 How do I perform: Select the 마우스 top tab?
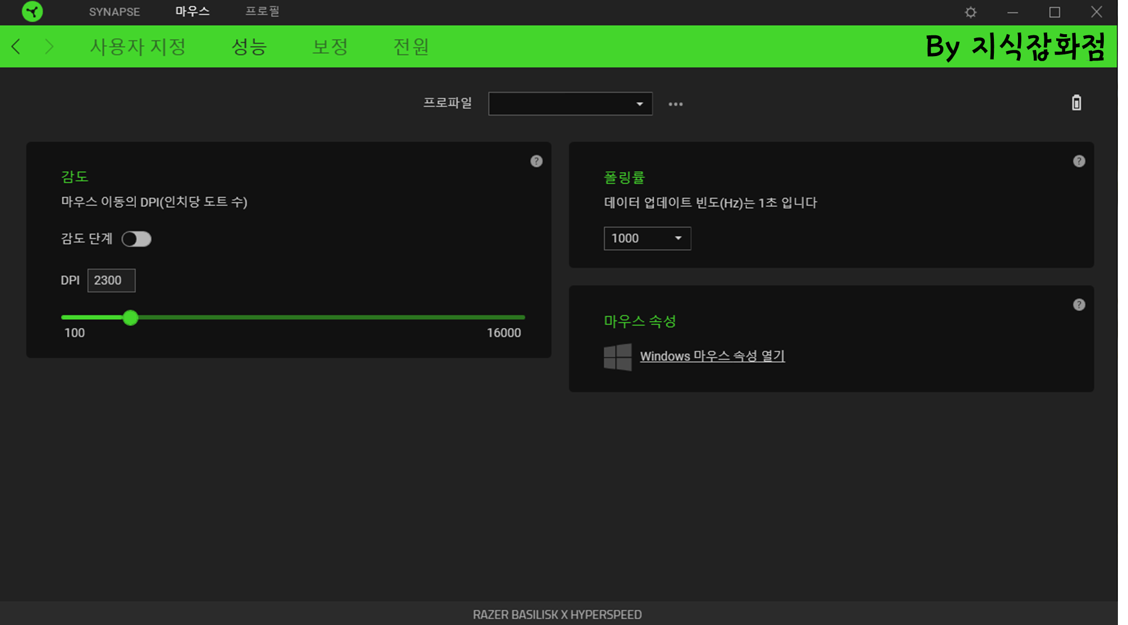[x=192, y=11]
